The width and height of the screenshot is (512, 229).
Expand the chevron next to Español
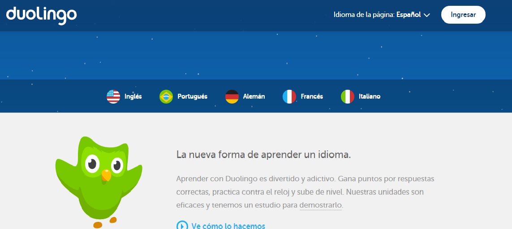click(427, 15)
